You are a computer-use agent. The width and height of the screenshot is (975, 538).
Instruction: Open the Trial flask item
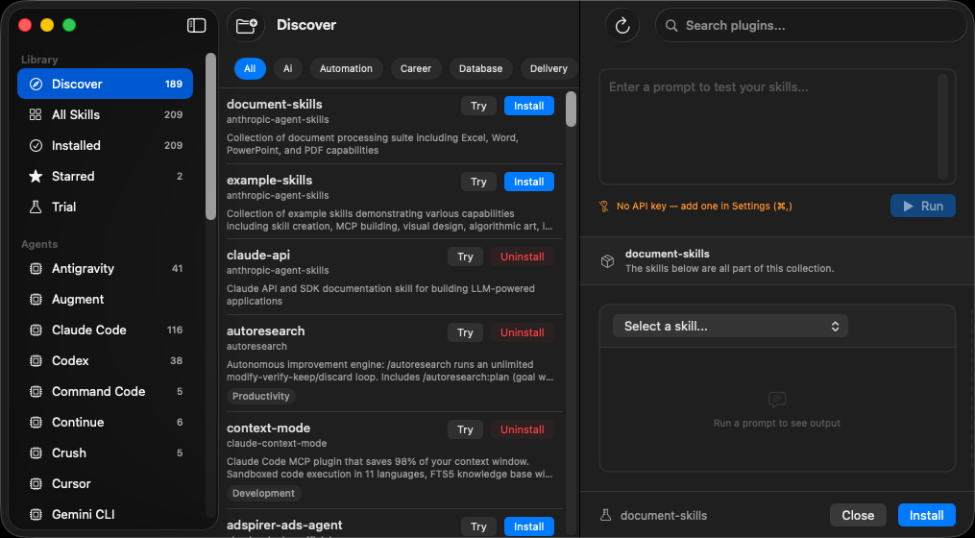[63, 207]
